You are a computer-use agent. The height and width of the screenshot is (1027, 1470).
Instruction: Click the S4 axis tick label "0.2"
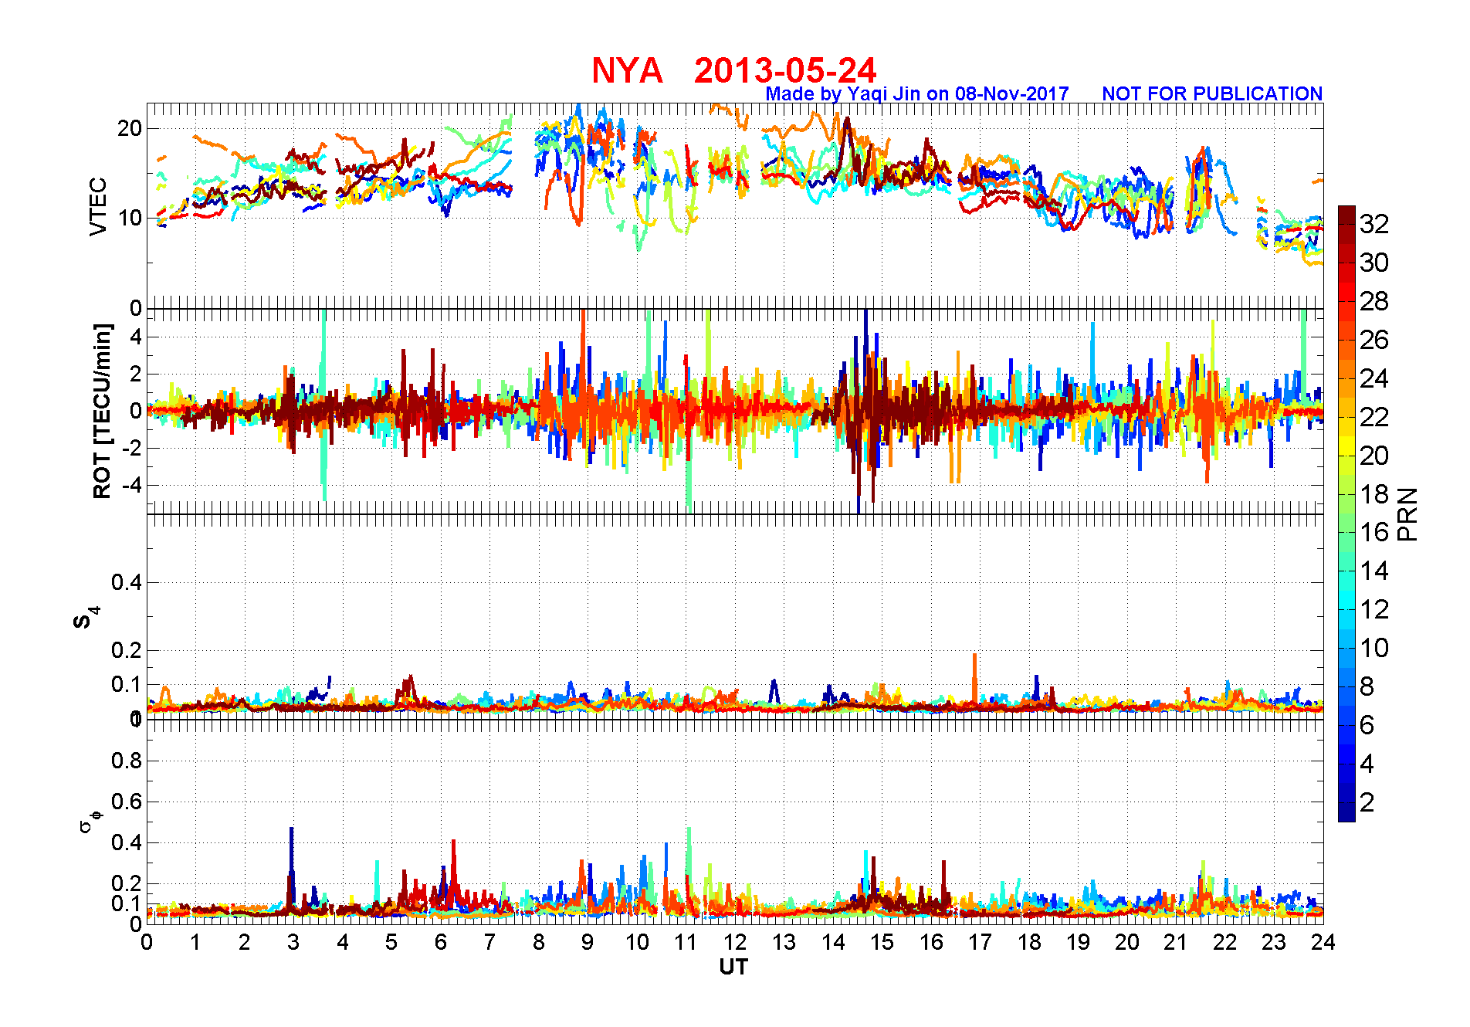pos(127,650)
